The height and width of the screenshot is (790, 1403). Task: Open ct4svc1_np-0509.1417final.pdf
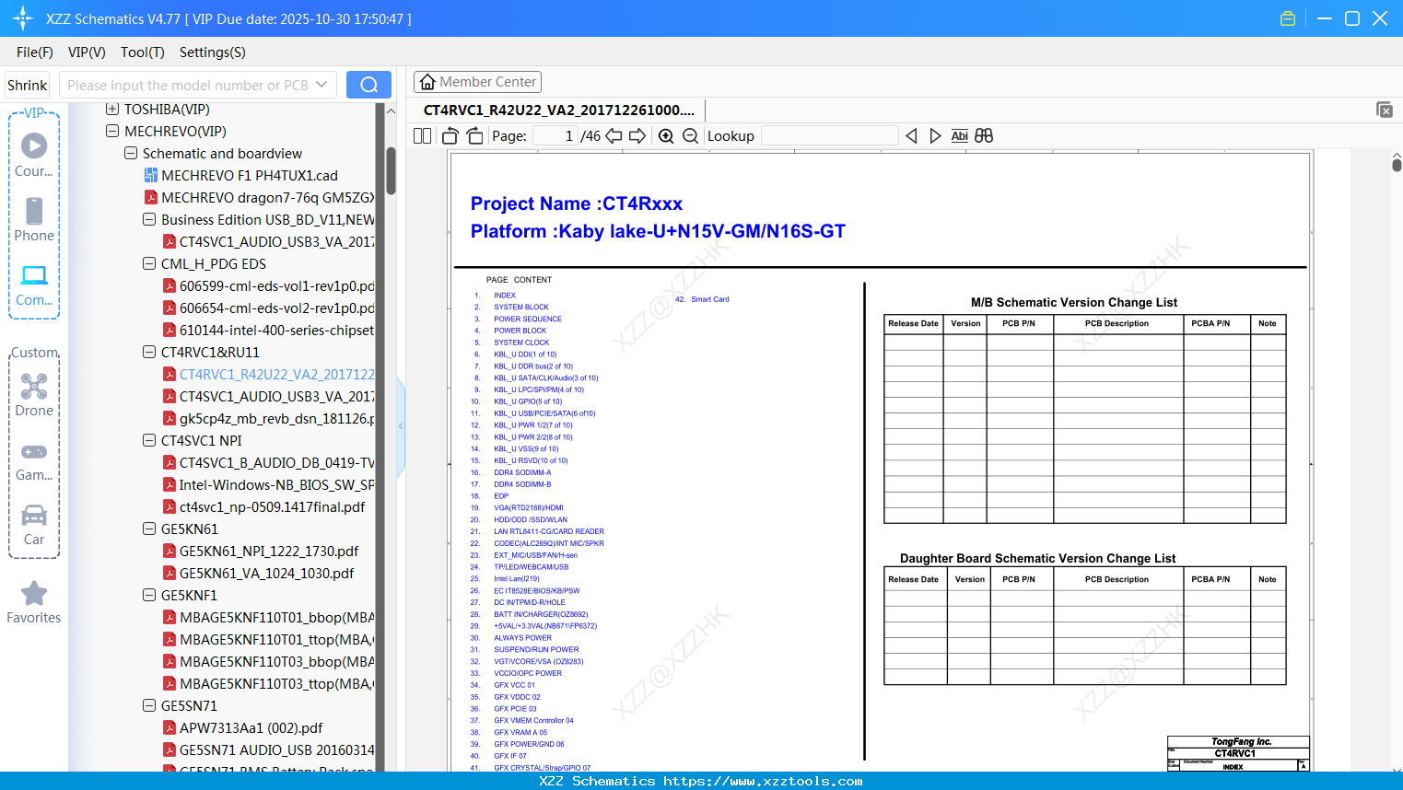pyautogui.click(x=263, y=507)
